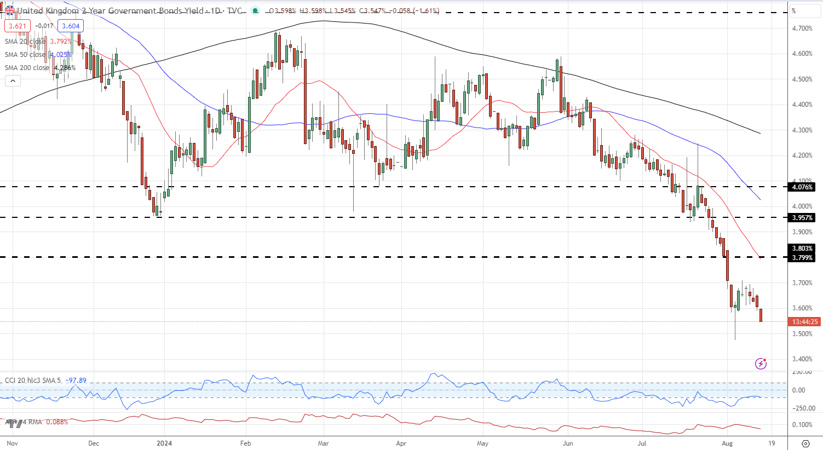Click the 3.957% horizontal line price label

tap(802, 218)
